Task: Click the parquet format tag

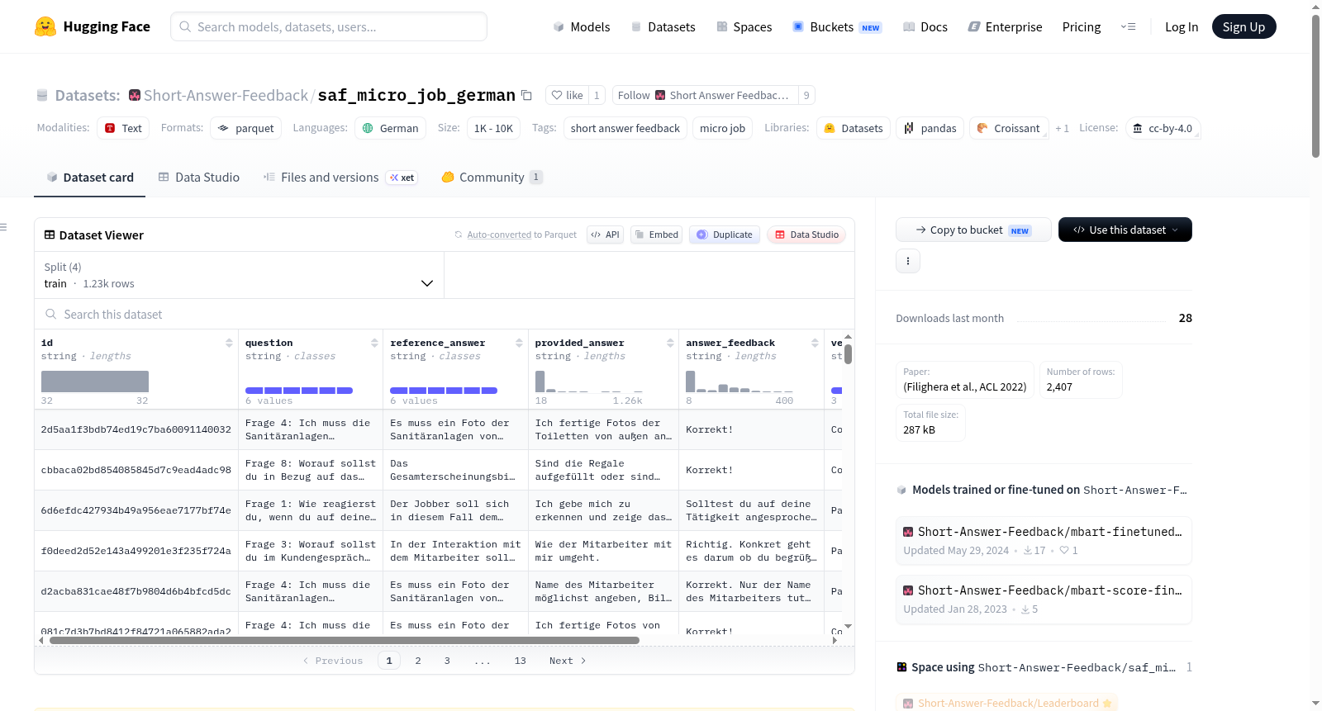Action: pos(246,128)
